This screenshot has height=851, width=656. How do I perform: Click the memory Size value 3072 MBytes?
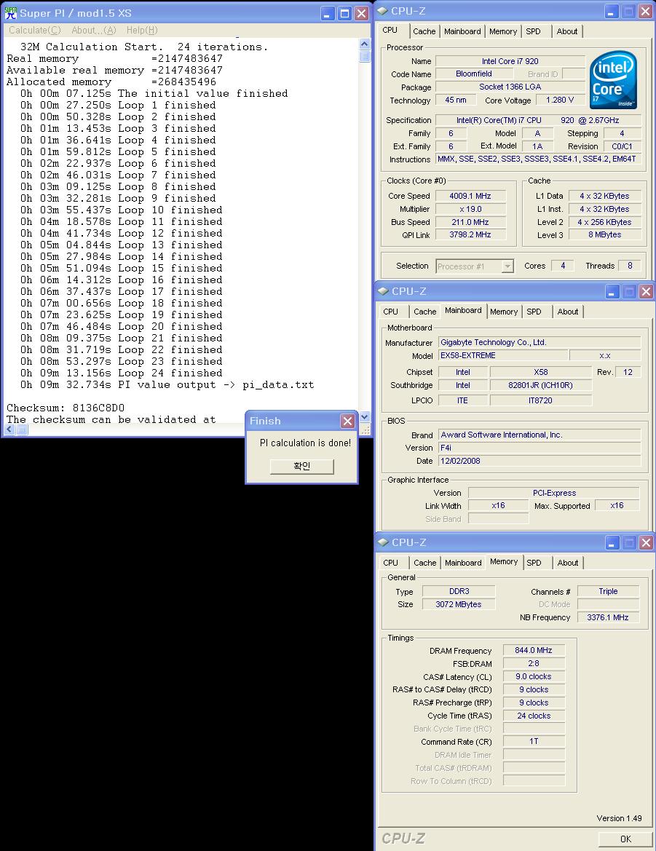click(x=459, y=605)
